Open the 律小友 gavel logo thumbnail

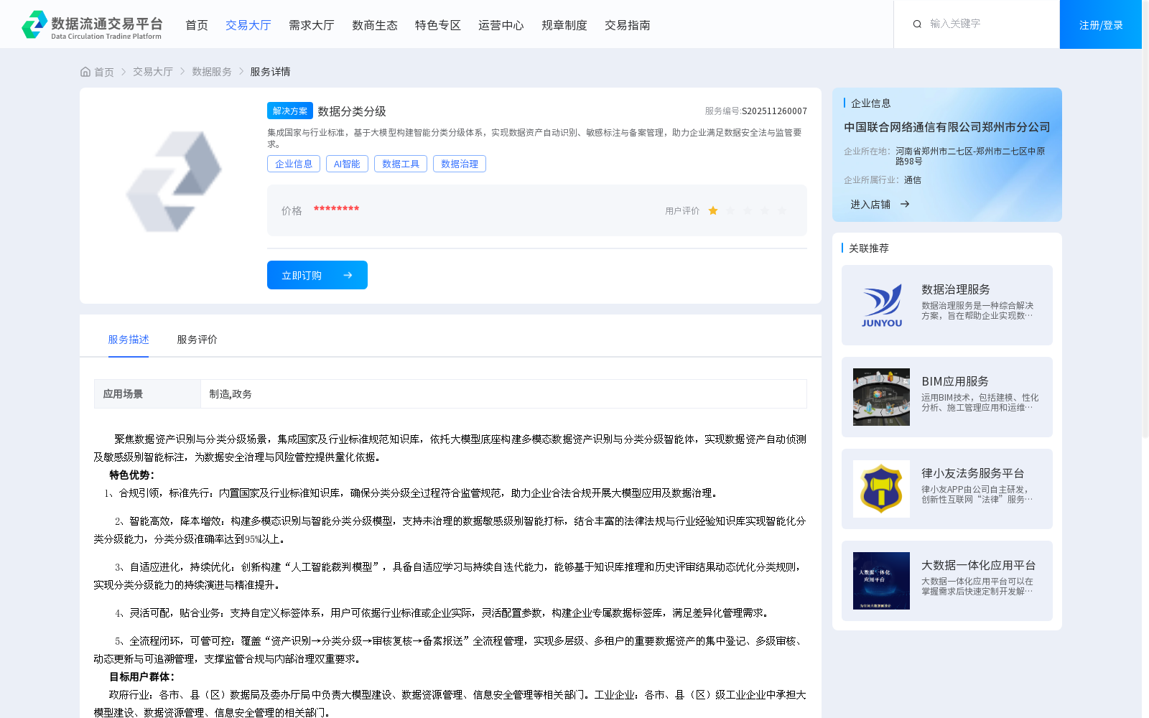[881, 489]
